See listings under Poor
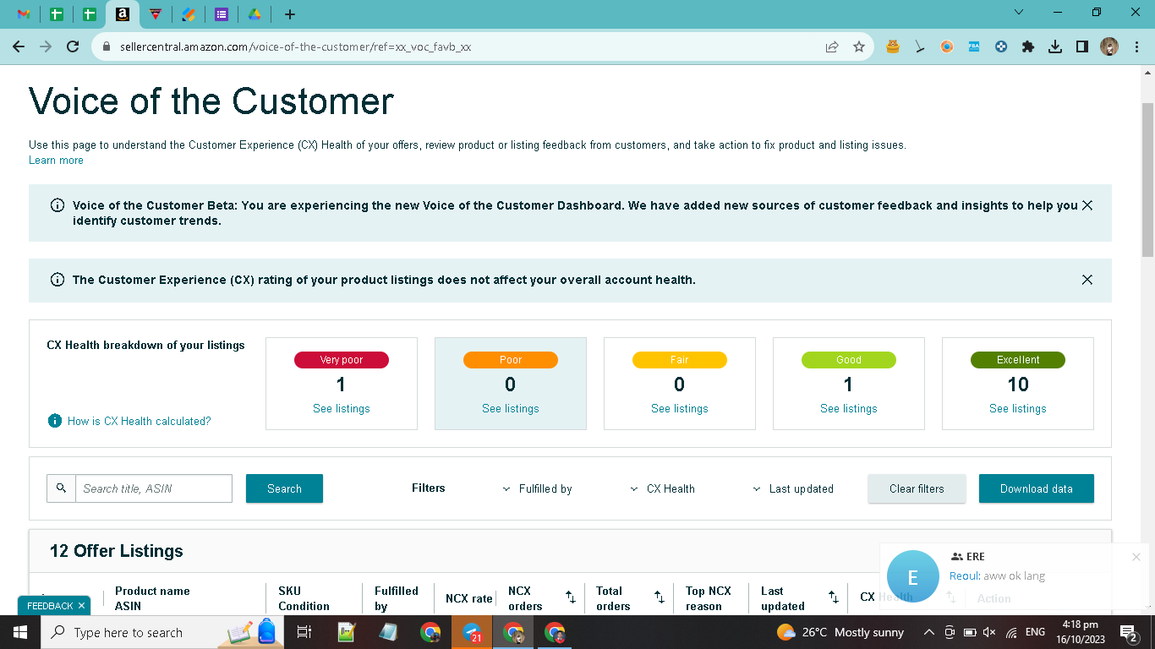The image size is (1155, 649). [511, 408]
